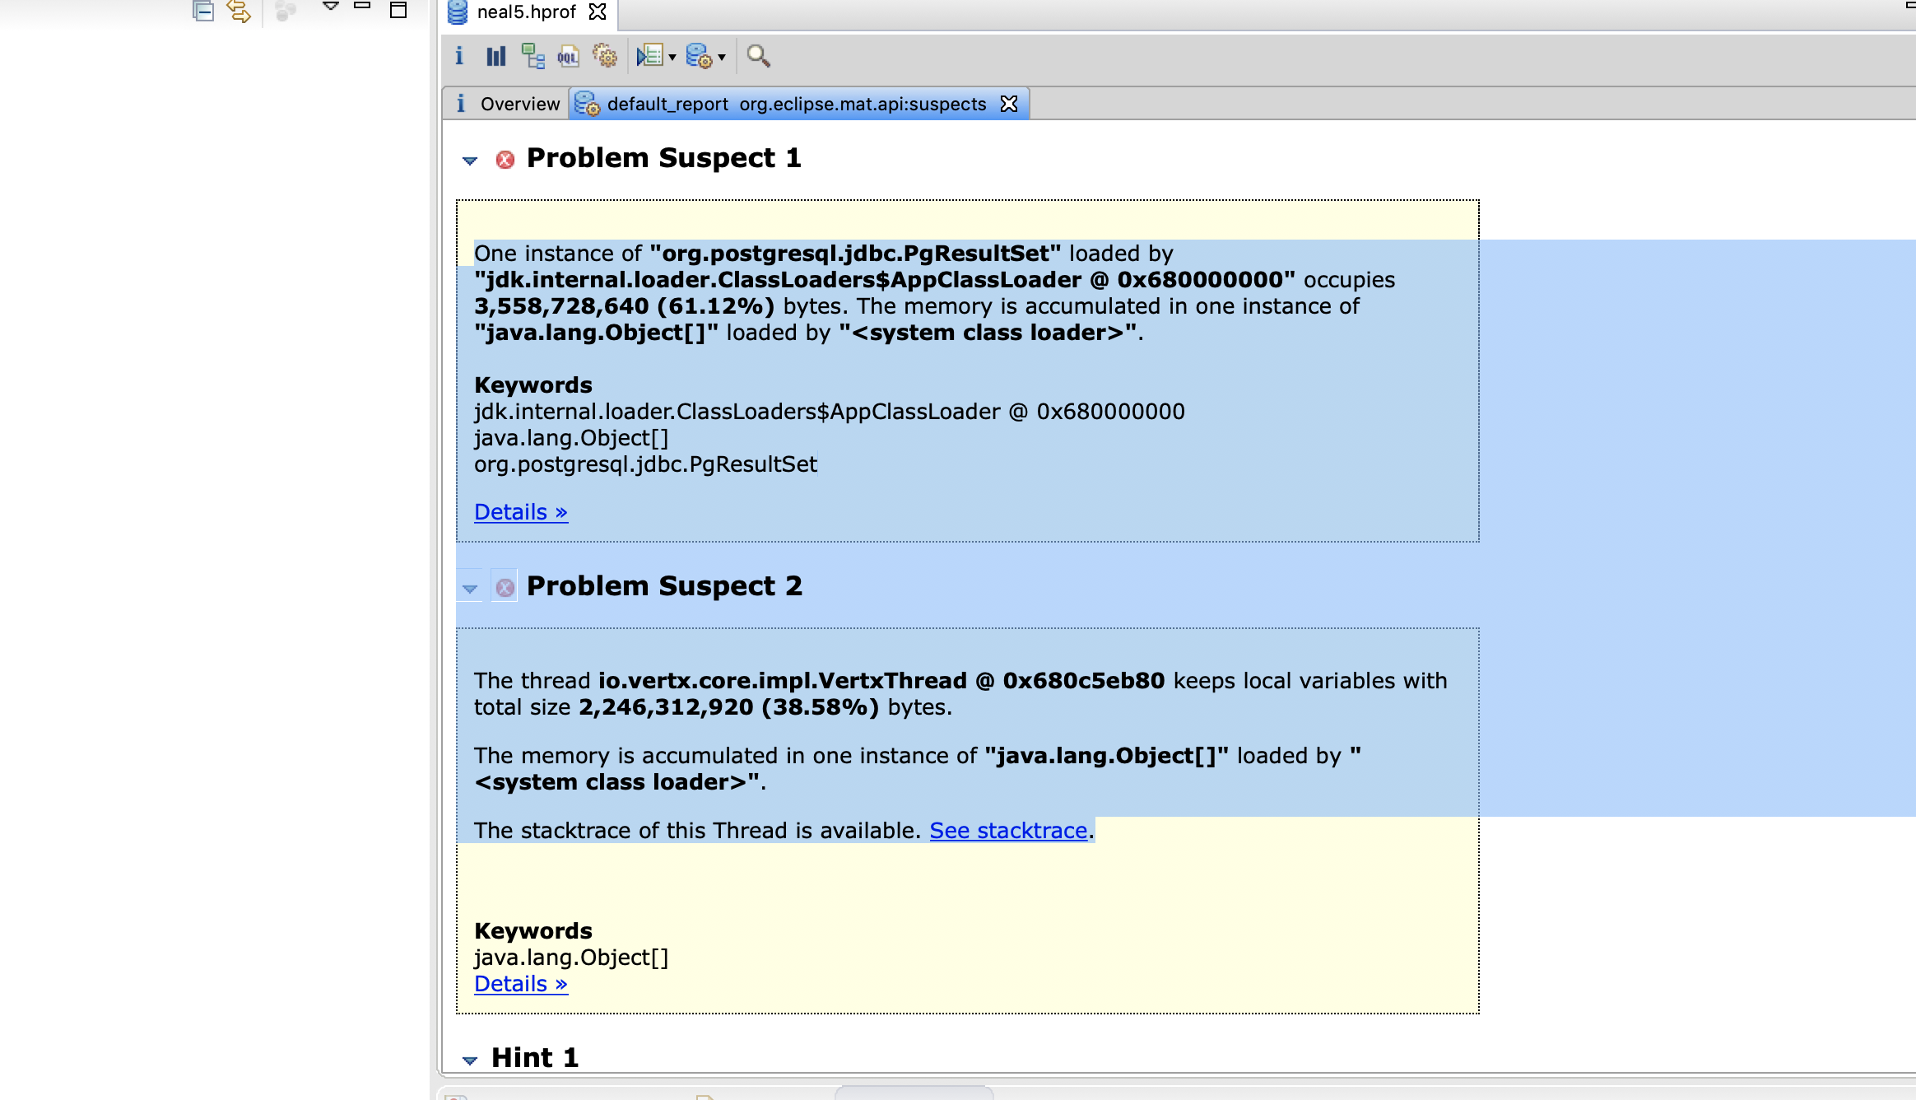Select the neal5.hprof editor tab

(x=526, y=12)
